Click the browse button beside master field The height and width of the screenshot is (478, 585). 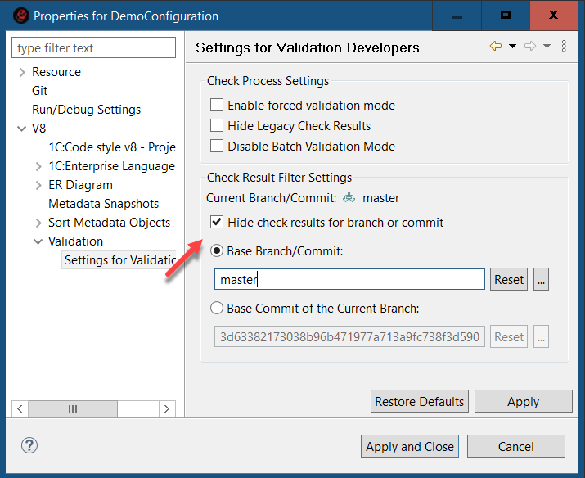click(541, 279)
